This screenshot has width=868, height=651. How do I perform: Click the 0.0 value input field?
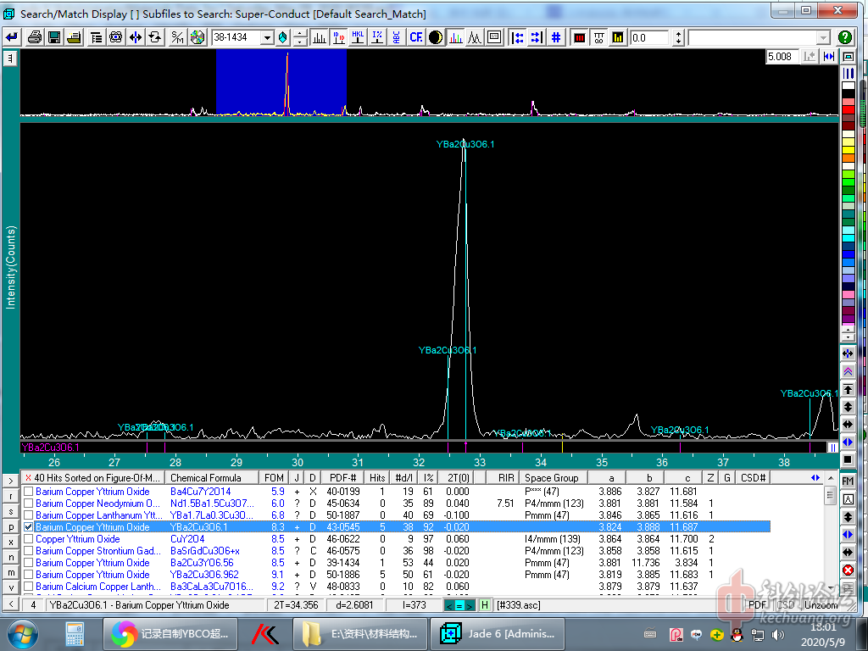point(651,37)
